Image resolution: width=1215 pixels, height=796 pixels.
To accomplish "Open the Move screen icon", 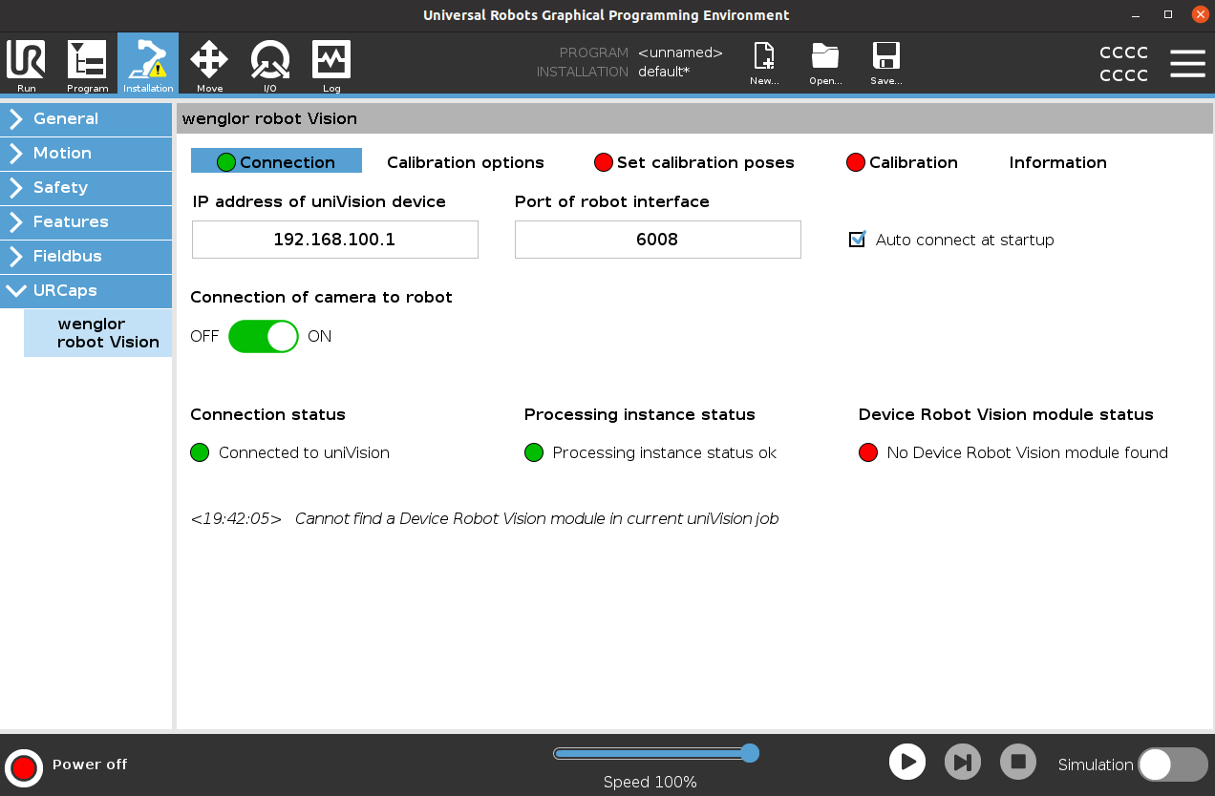I will pos(209,65).
